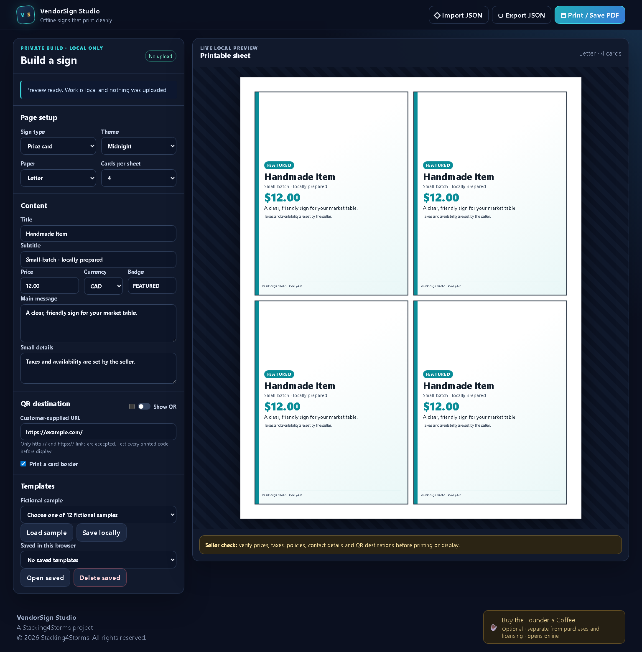Toggle the Show QR switch

144,406
